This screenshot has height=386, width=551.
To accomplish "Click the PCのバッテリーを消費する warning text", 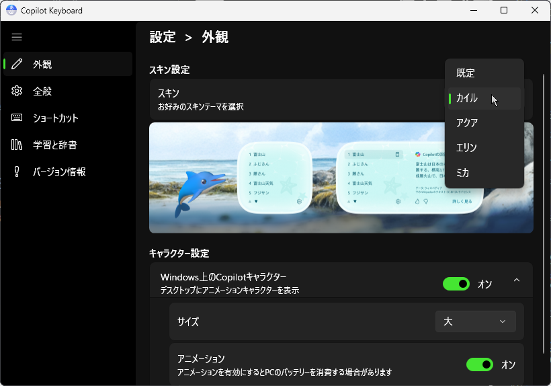I will coord(284,372).
